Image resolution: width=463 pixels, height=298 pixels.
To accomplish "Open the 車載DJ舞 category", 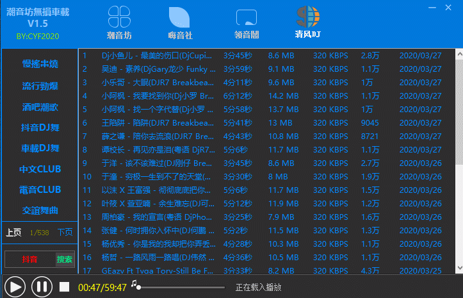I will [x=40, y=148].
